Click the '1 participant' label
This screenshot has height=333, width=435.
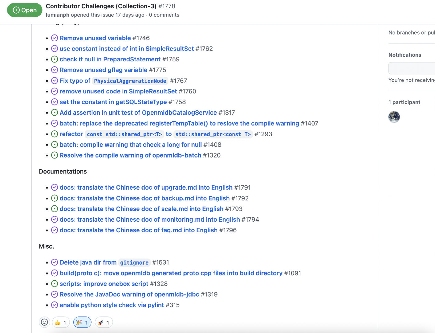coord(404,102)
